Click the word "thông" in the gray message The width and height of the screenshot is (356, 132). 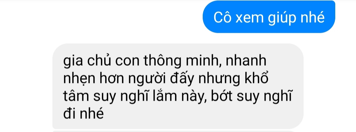pyautogui.click(x=162, y=61)
